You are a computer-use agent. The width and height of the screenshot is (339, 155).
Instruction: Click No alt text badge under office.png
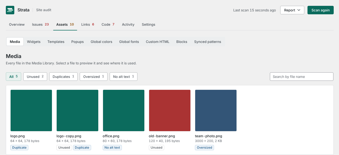coord(112,148)
